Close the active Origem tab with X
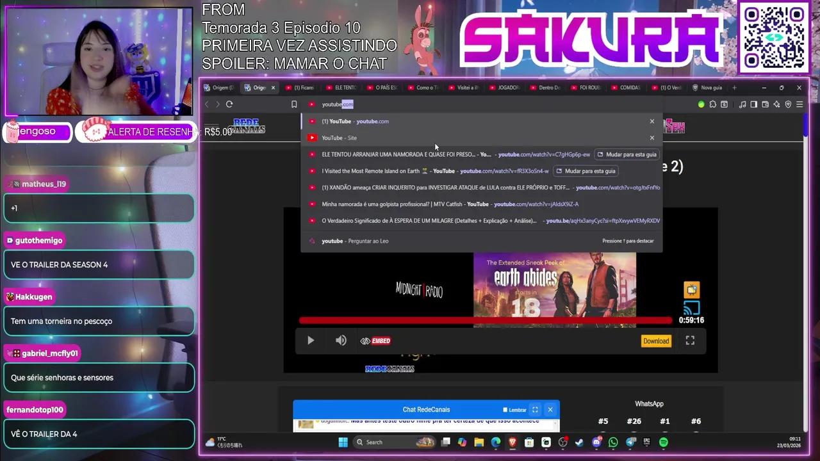Screen dimensions: 820x461 [273, 88]
